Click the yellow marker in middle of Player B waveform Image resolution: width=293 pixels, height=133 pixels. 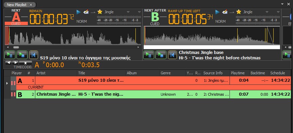point(237,35)
